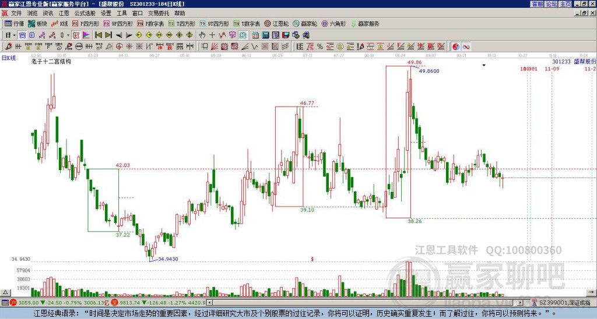The height and width of the screenshot is (319, 597).
Task: Click the horizontal scrollbar left arrow
Action: click(x=209, y=303)
